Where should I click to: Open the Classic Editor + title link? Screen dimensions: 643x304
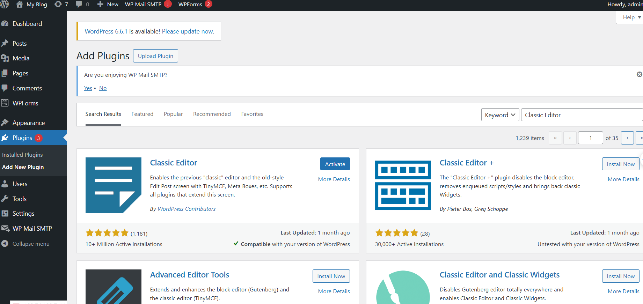tap(467, 163)
